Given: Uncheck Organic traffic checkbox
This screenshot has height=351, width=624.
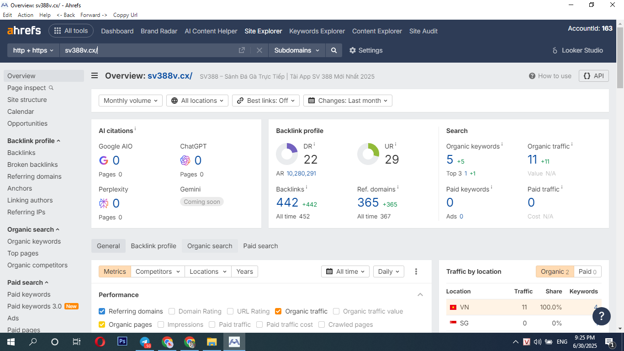Looking at the screenshot, I should pos(278,311).
